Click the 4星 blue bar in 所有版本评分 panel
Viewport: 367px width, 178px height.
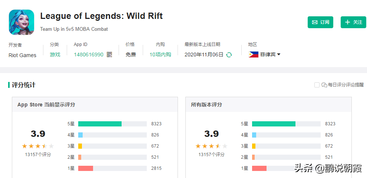[254, 135]
